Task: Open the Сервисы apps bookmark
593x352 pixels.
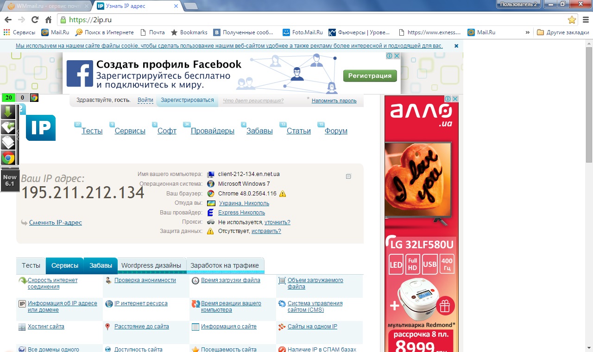Action: pyautogui.click(x=19, y=32)
